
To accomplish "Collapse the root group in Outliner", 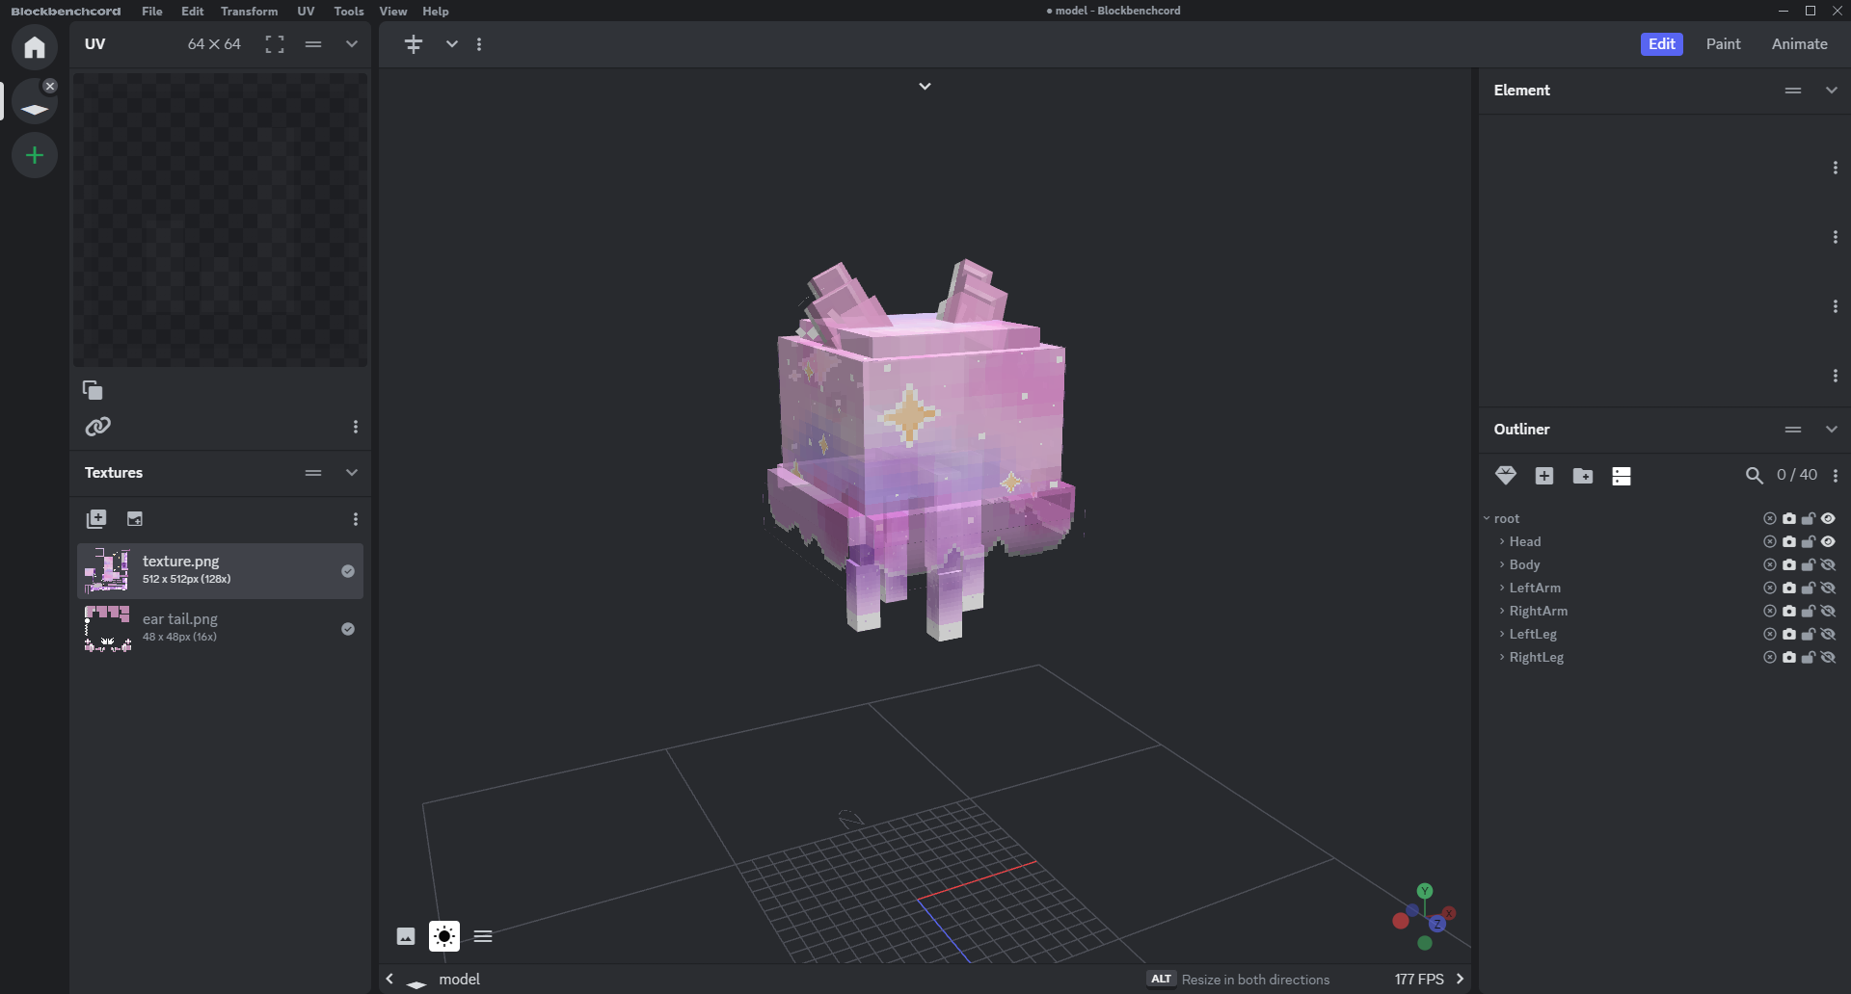I will point(1487,519).
